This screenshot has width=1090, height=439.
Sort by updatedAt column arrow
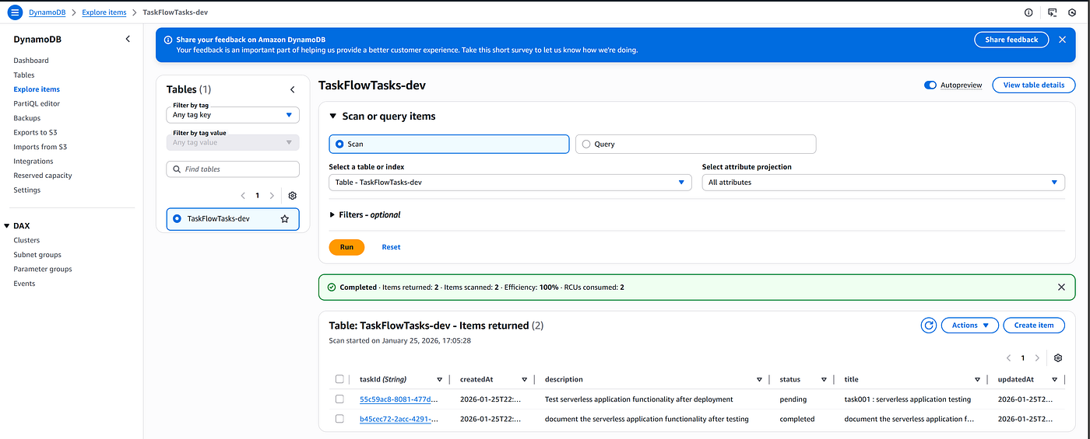[1054, 379]
